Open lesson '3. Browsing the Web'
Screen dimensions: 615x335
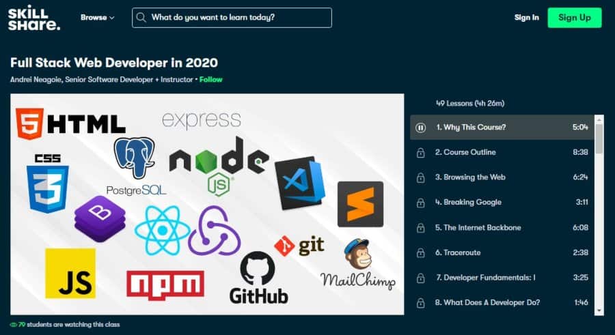[x=502, y=177]
